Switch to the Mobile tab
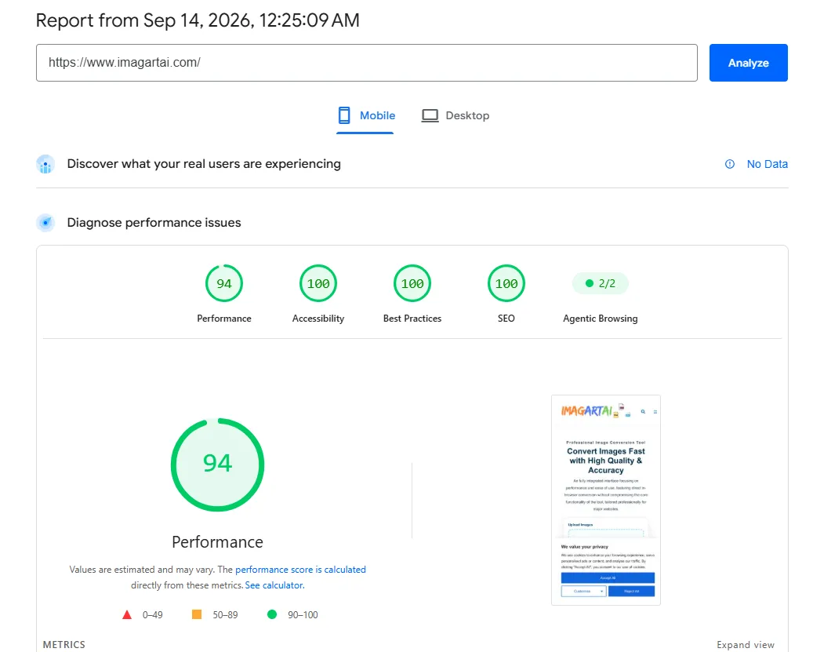The image size is (813, 652). tap(366, 115)
